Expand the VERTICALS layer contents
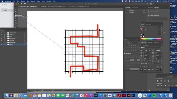 (6, 35)
